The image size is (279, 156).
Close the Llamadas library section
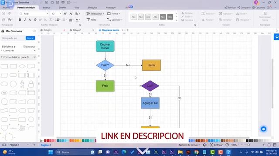point(34,50)
